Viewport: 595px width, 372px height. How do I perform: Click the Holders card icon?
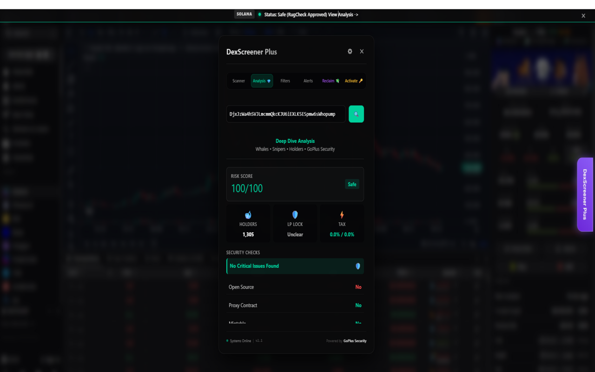[248, 215]
